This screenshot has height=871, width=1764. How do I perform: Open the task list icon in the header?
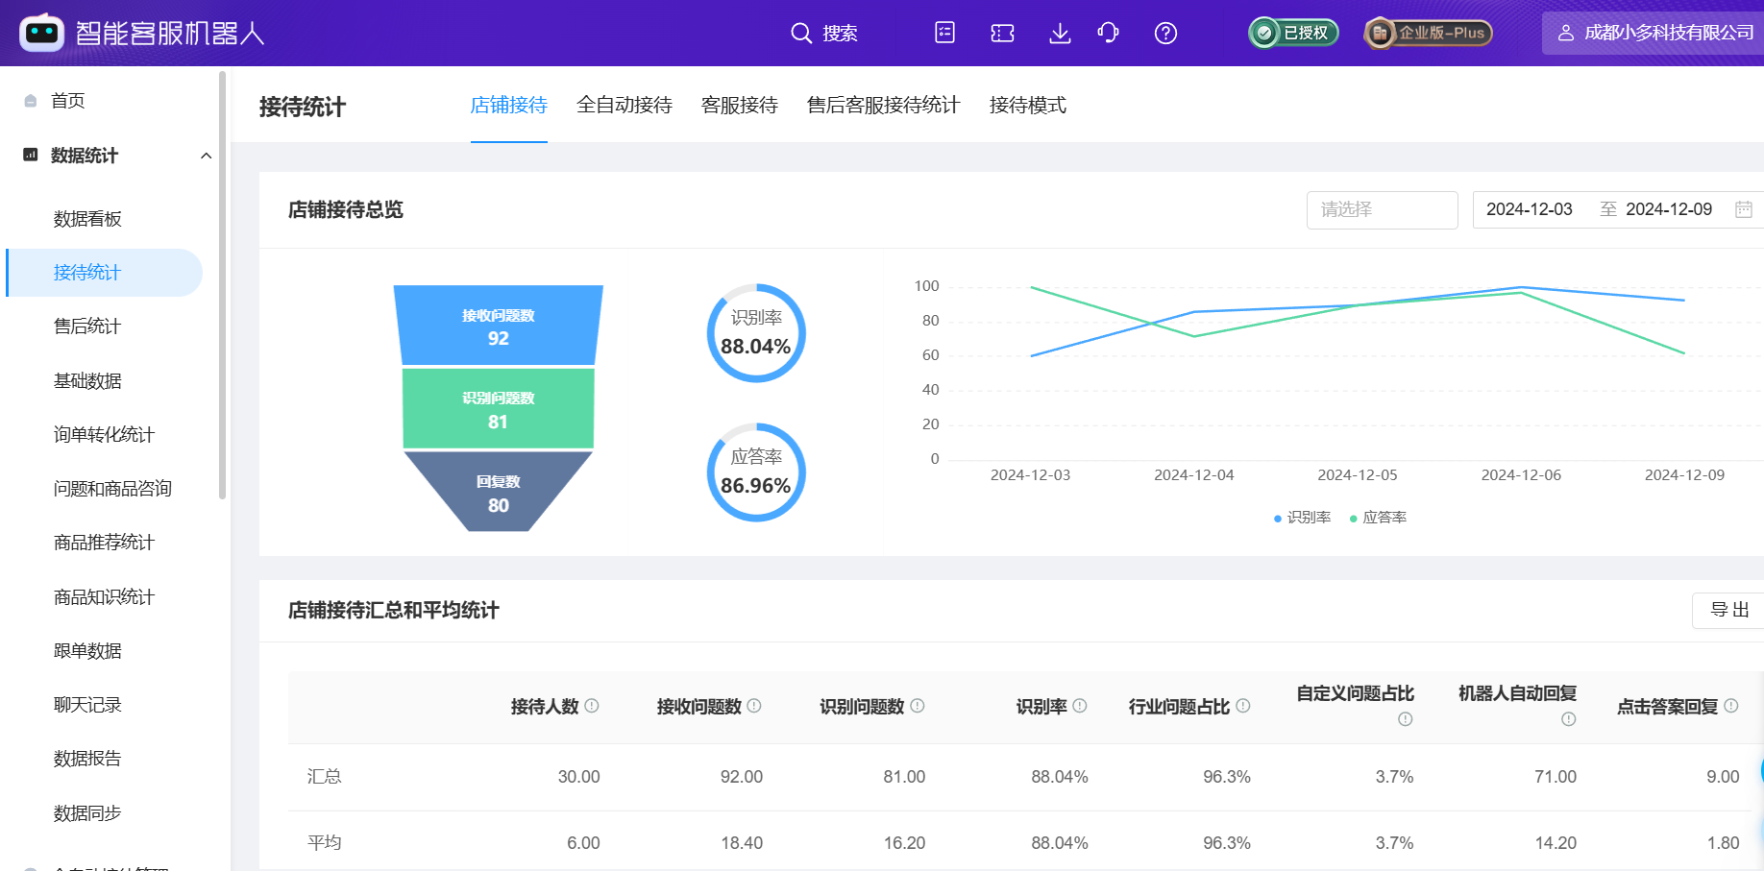(944, 33)
